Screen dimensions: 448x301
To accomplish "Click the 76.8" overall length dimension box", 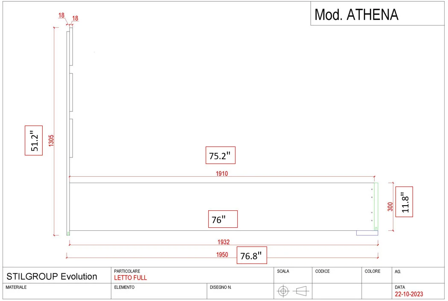I will click(251, 256).
